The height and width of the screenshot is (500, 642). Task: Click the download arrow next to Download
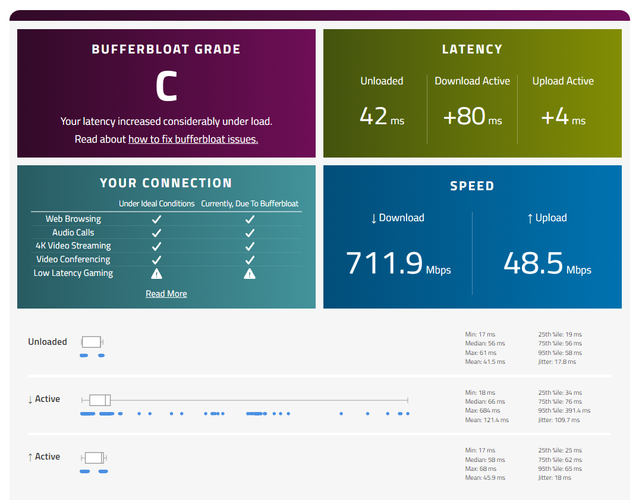click(373, 219)
